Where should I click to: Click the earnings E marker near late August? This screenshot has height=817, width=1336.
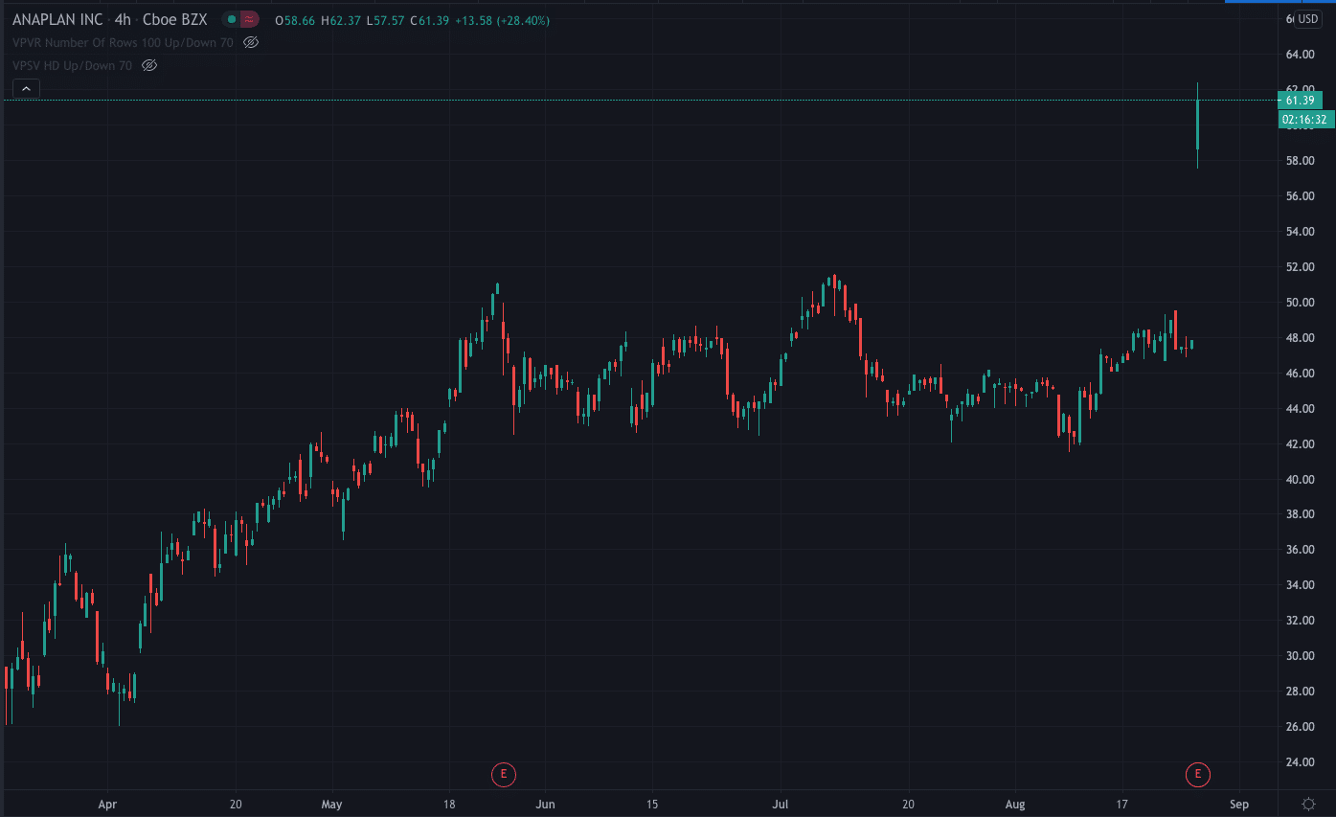1197,774
